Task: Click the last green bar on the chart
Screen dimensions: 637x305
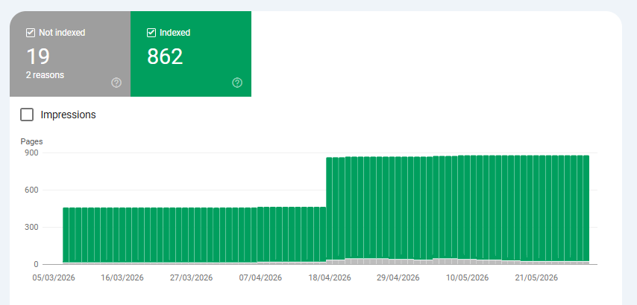Action: click(x=586, y=210)
